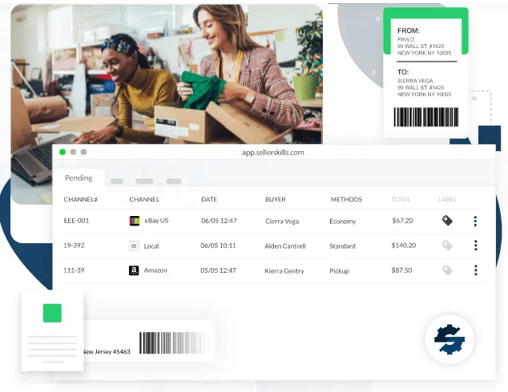Click the New Jersey 45463 barcode
The image size is (508, 392).
coord(173,343)
